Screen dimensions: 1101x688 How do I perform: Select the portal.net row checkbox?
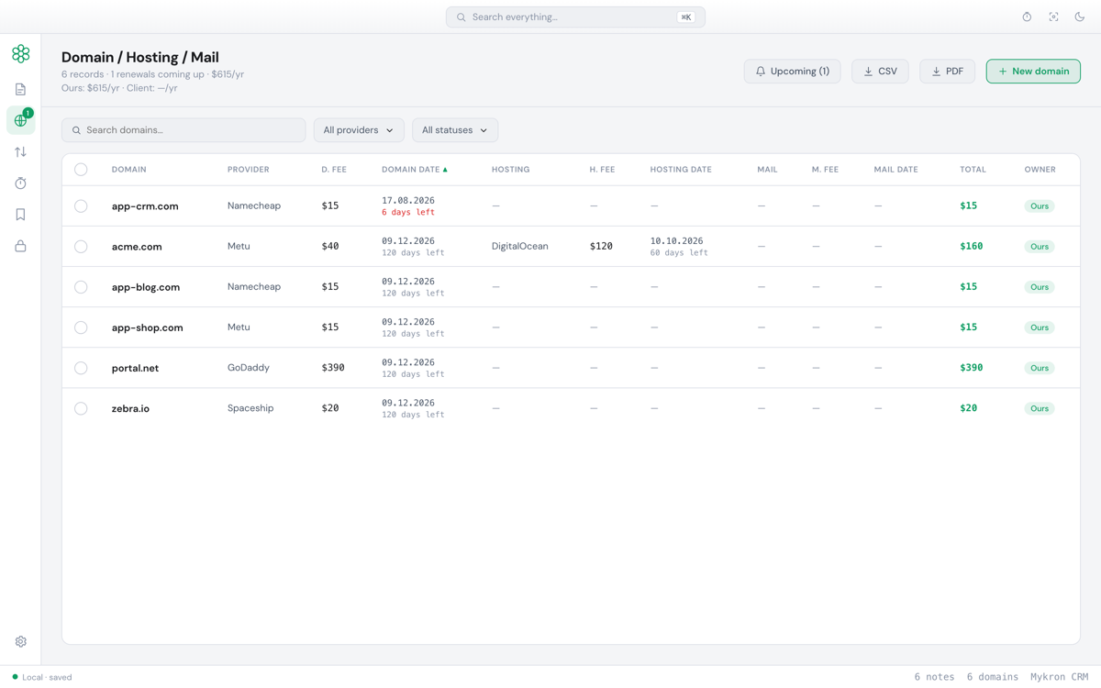81,368
